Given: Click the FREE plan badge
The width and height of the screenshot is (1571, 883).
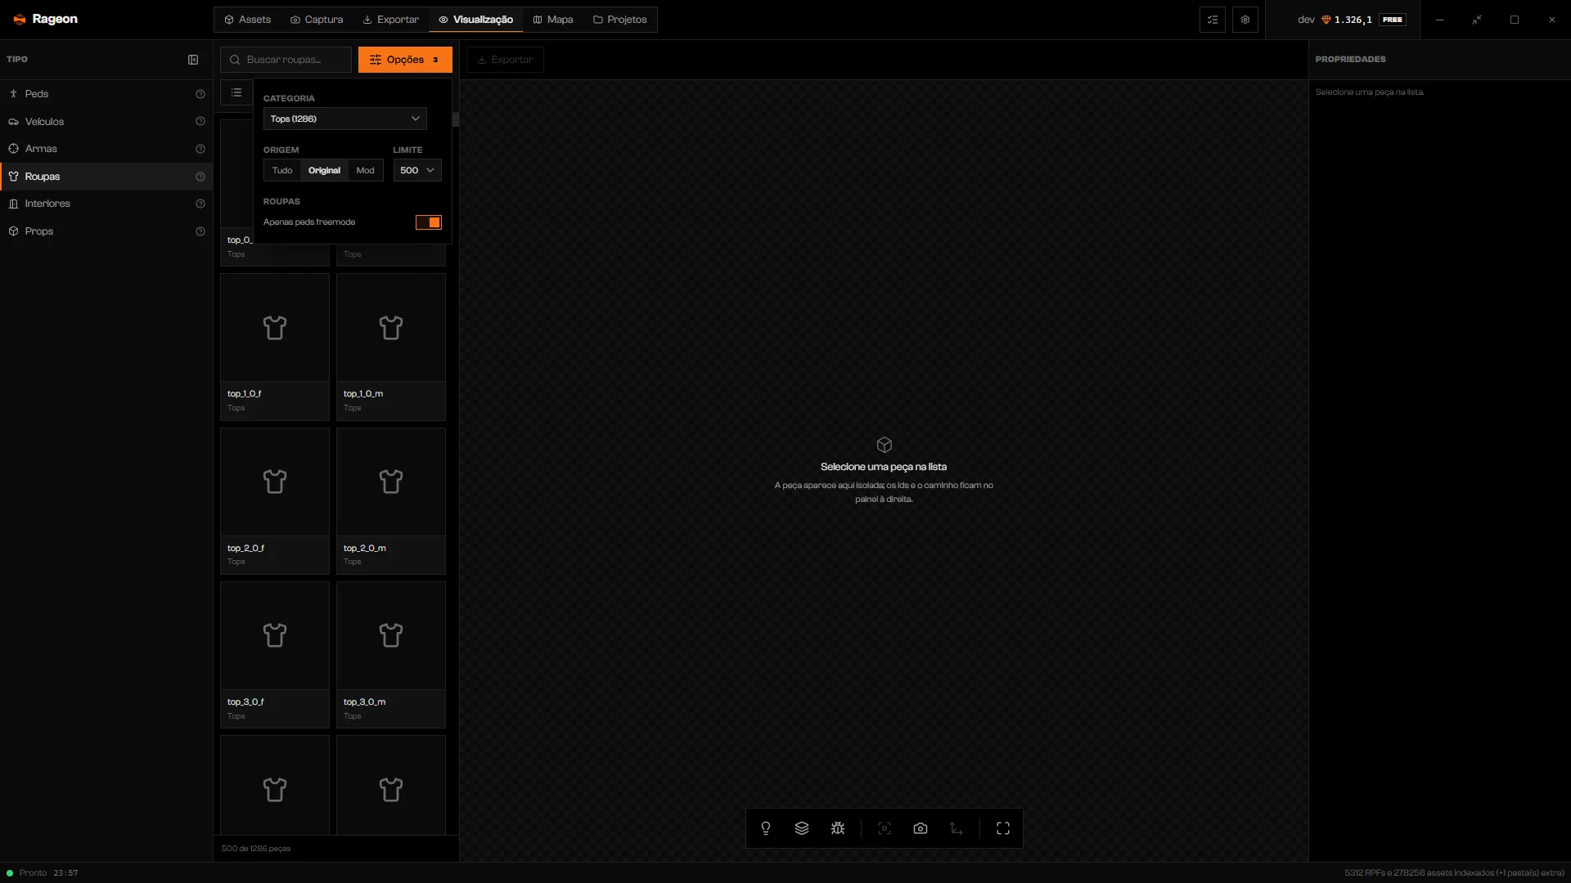Looking at the screenshot, I should (1393, 20).
